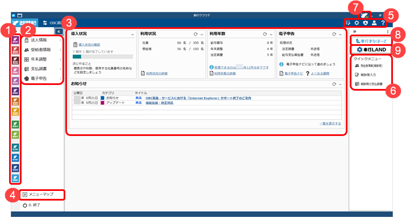This screenshot has height=217, width=406.
Task: Open help with the question mark icon
Action: pos(383,23)
